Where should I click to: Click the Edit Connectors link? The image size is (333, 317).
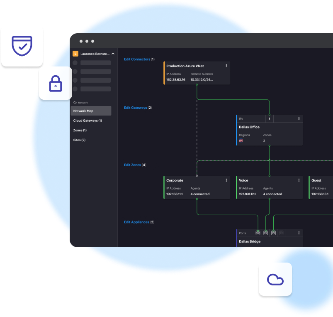coord(136,59)
